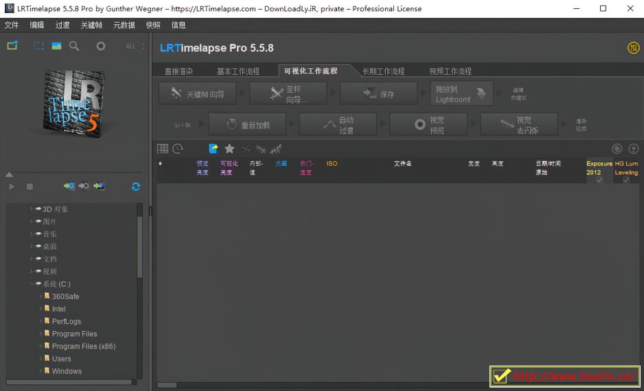Screen dimensions: 644x391
Task: Click the blue export arrow icon in table toolbar
Action: tap(214, 148)
